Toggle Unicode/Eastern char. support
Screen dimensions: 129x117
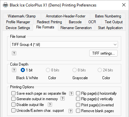pyautogui.click(x=13, y=111)
